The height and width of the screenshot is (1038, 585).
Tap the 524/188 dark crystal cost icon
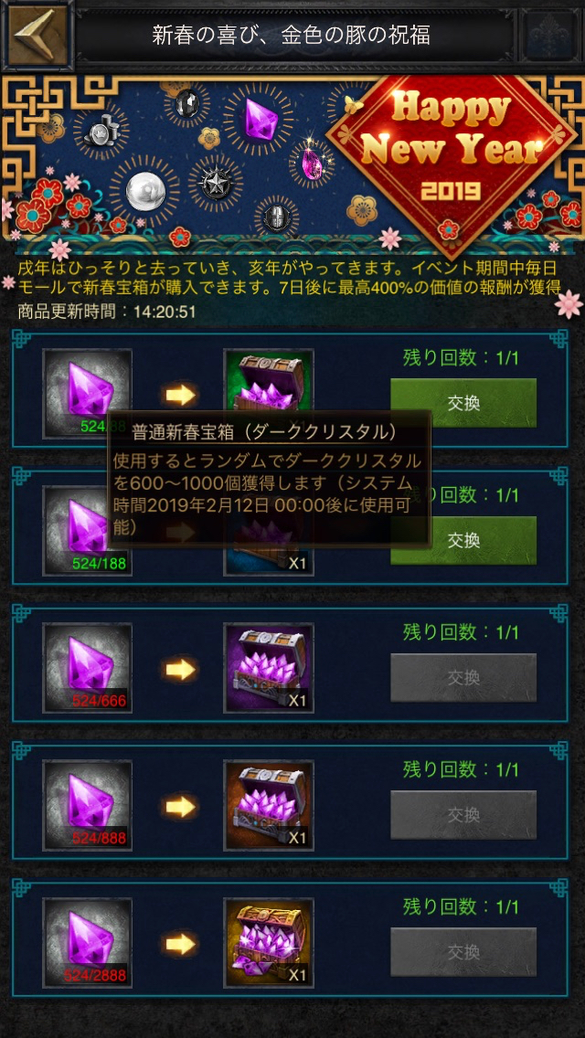88,531
